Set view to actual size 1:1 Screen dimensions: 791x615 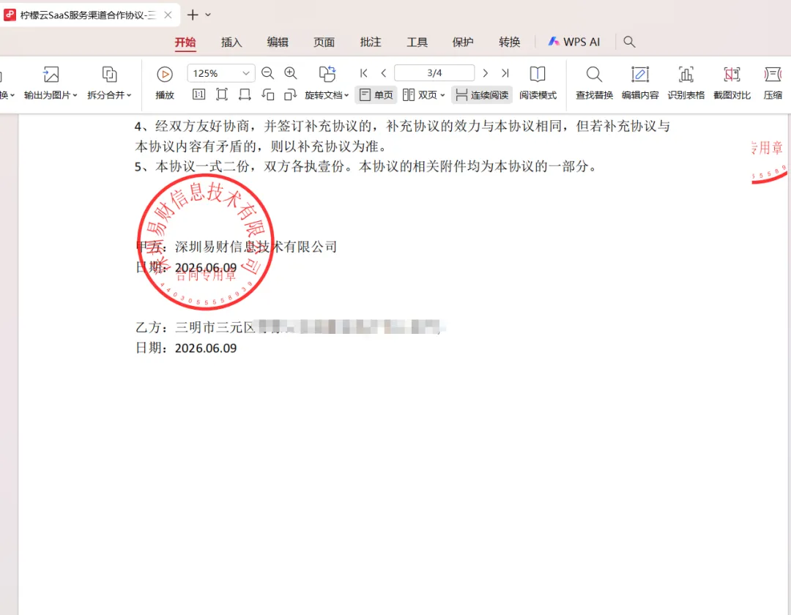pyautogui.click(x=198, y=94)
